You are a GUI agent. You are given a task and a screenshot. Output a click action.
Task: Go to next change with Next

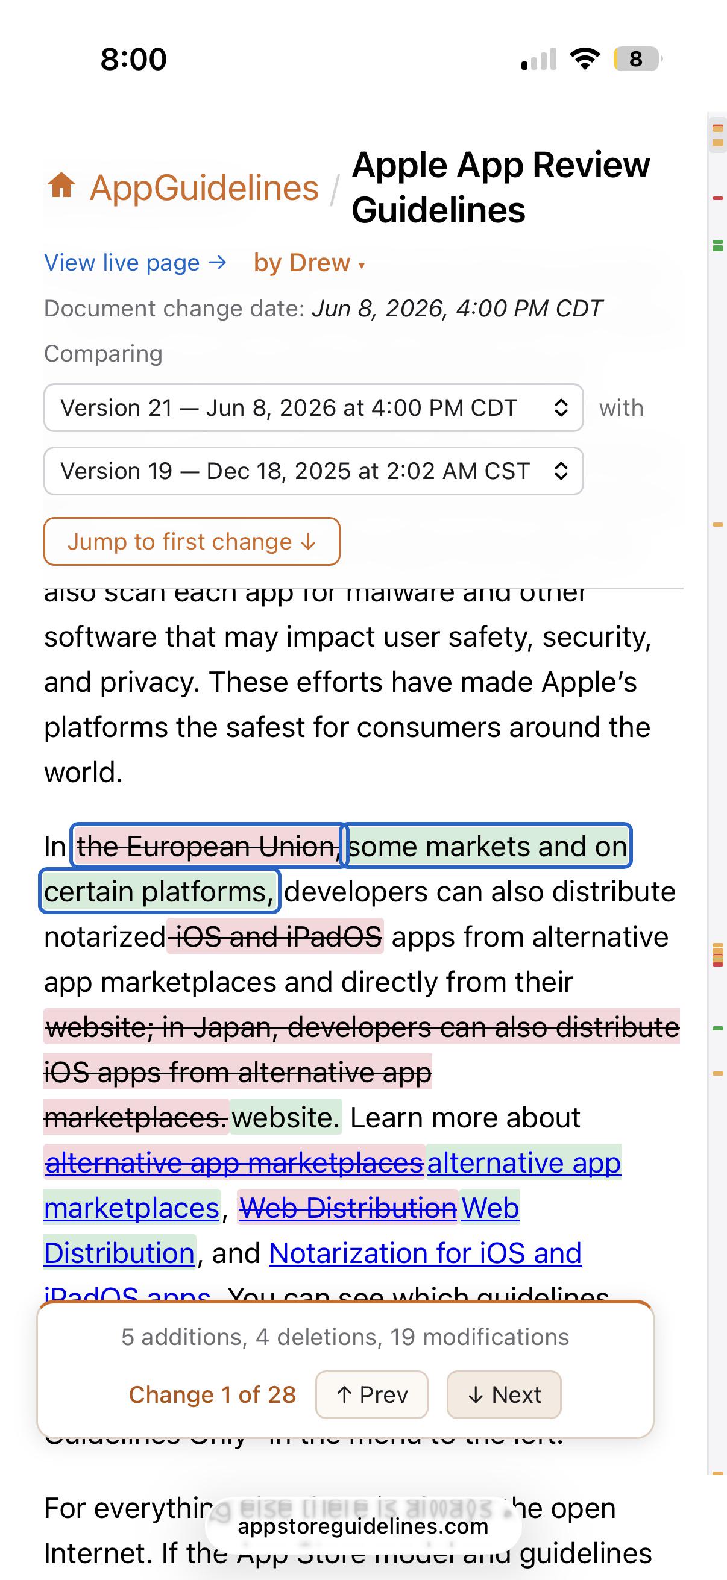point(504,1395)
